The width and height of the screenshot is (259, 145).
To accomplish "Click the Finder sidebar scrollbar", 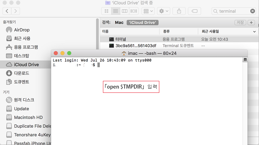I will tap(97, 34).
